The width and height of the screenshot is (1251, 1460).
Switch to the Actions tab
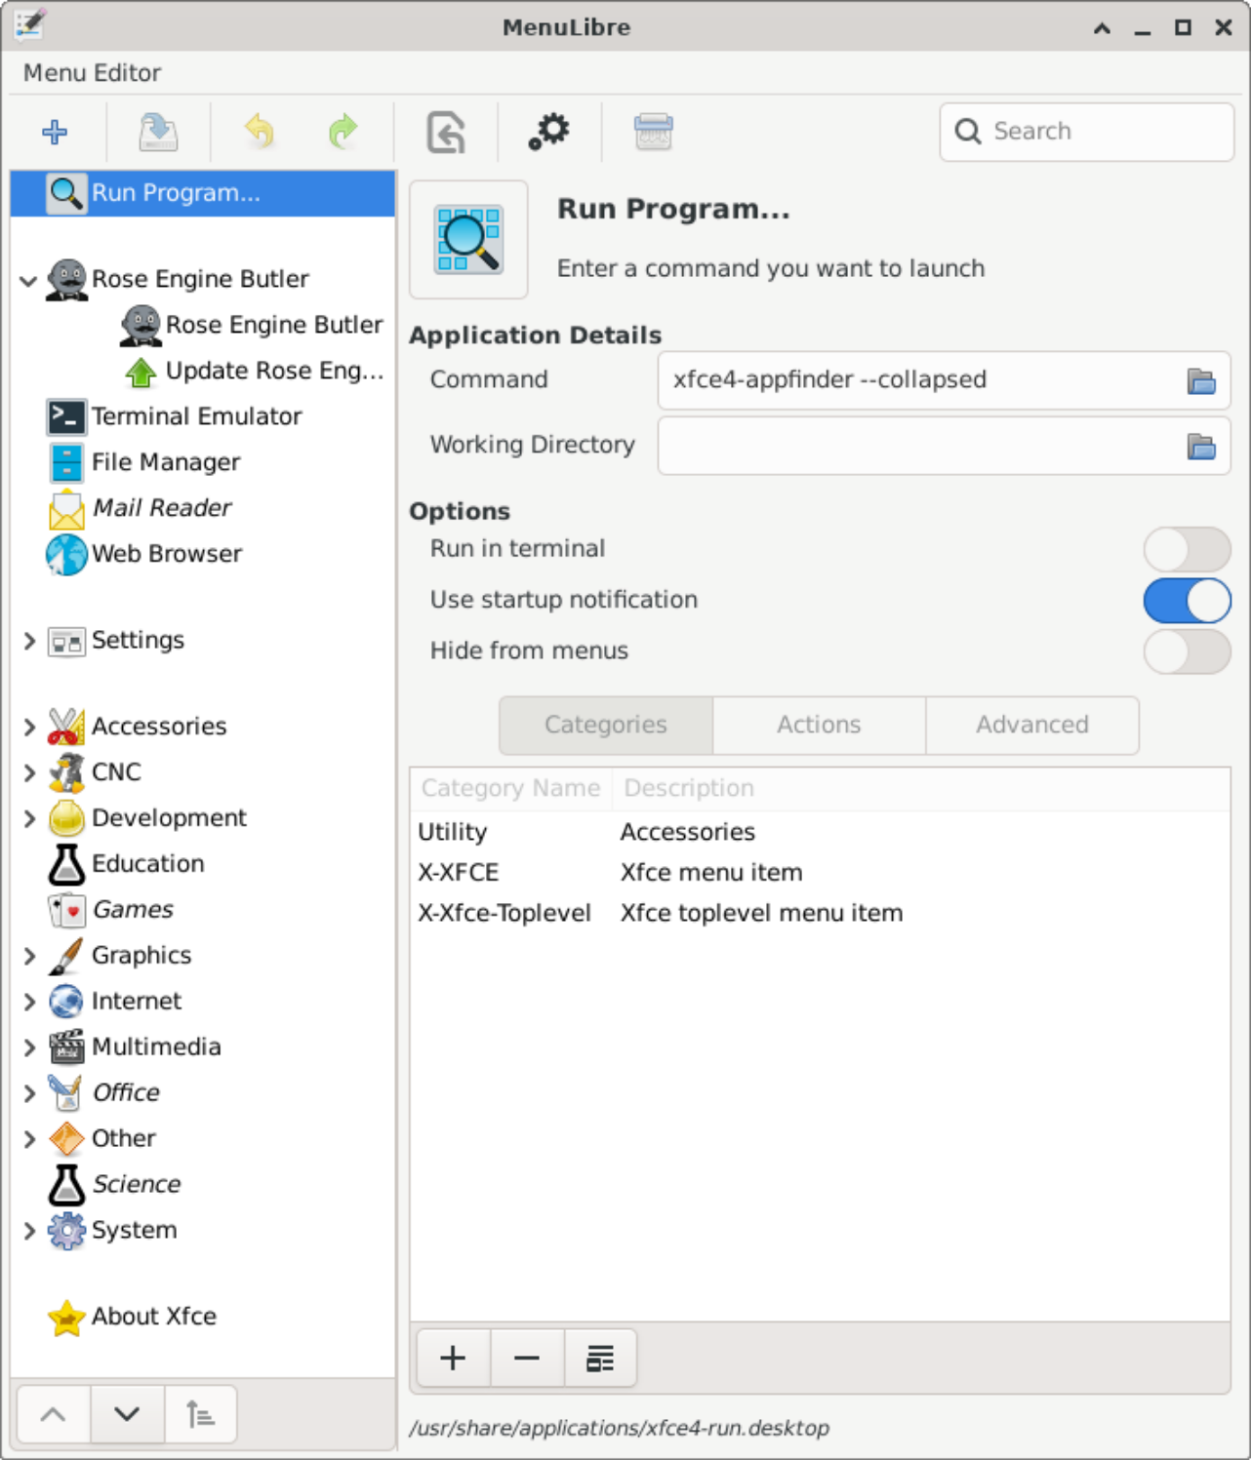[x=819, y=725]
